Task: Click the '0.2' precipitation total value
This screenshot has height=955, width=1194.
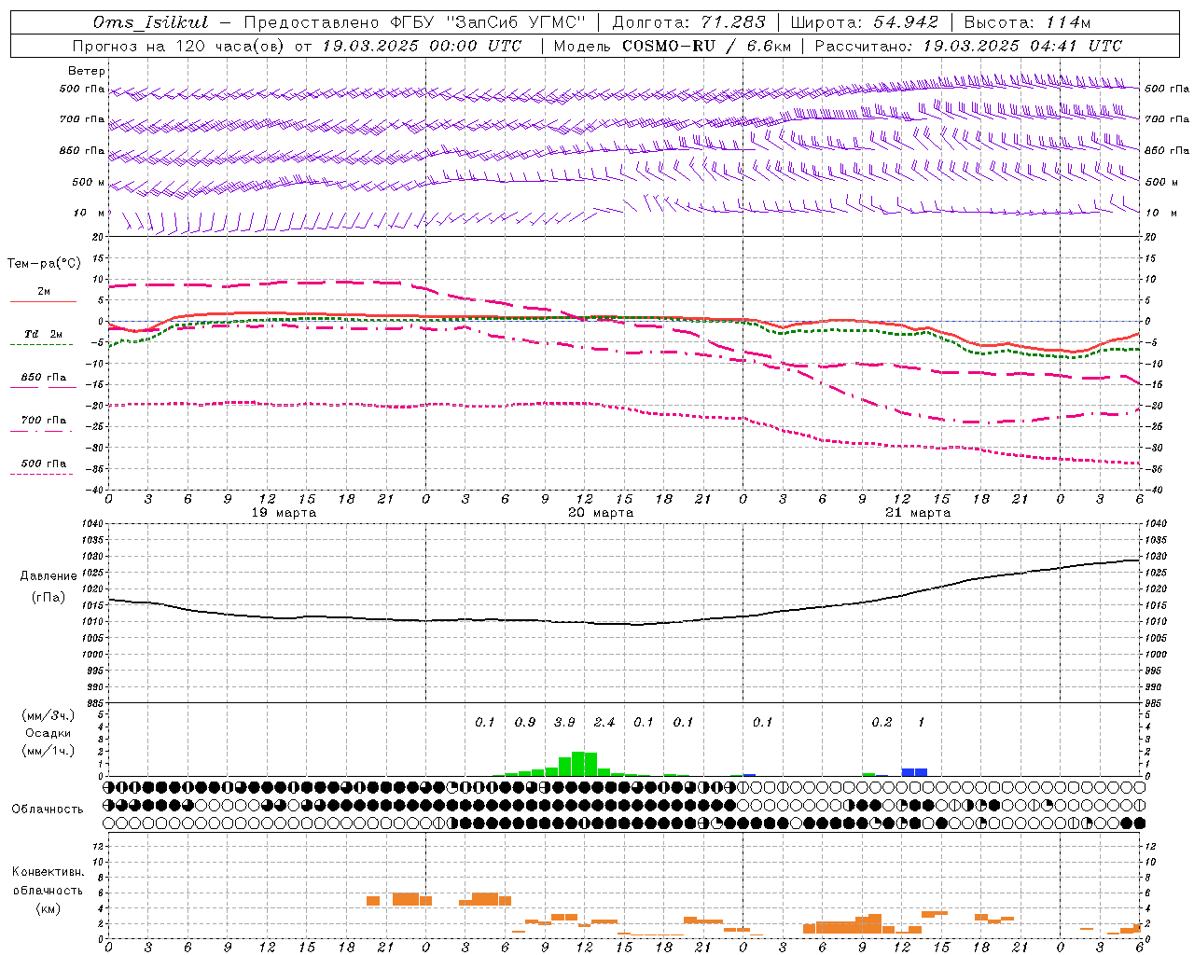Action: pyautogui.click(x=882, y=723)
